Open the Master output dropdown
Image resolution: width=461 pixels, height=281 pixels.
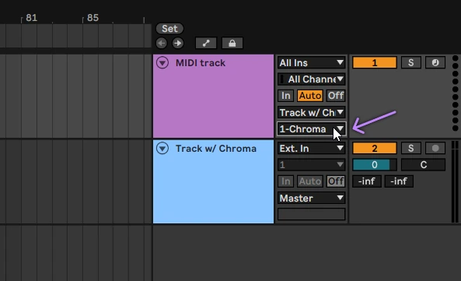click(312, 198)
